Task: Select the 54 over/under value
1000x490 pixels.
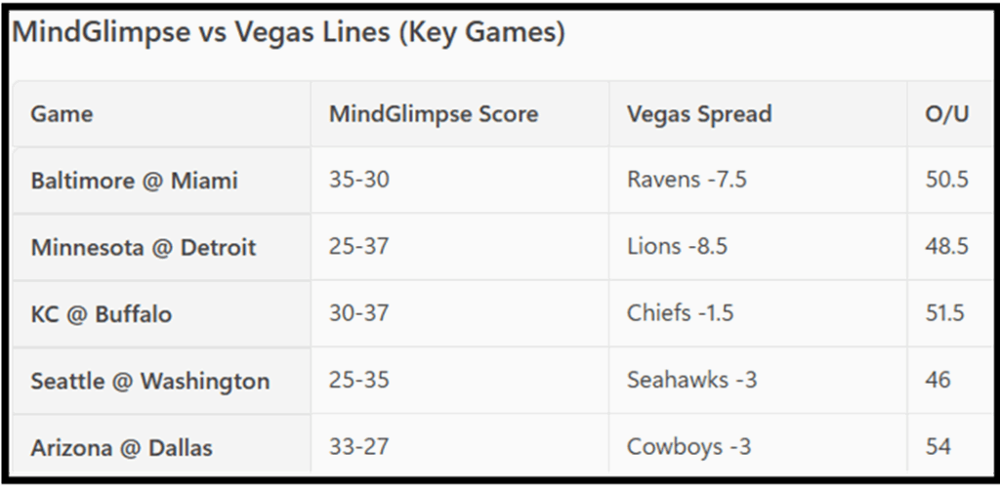Action: (x=937, y=447)
